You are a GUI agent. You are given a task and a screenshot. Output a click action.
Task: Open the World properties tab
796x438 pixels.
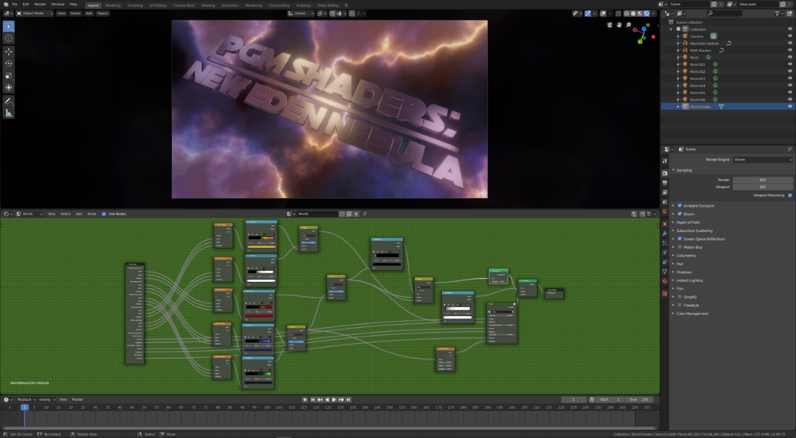tap(665, 211)
